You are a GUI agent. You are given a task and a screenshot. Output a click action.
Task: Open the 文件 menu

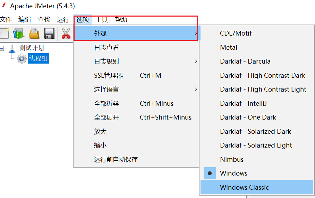click(6, 20)
